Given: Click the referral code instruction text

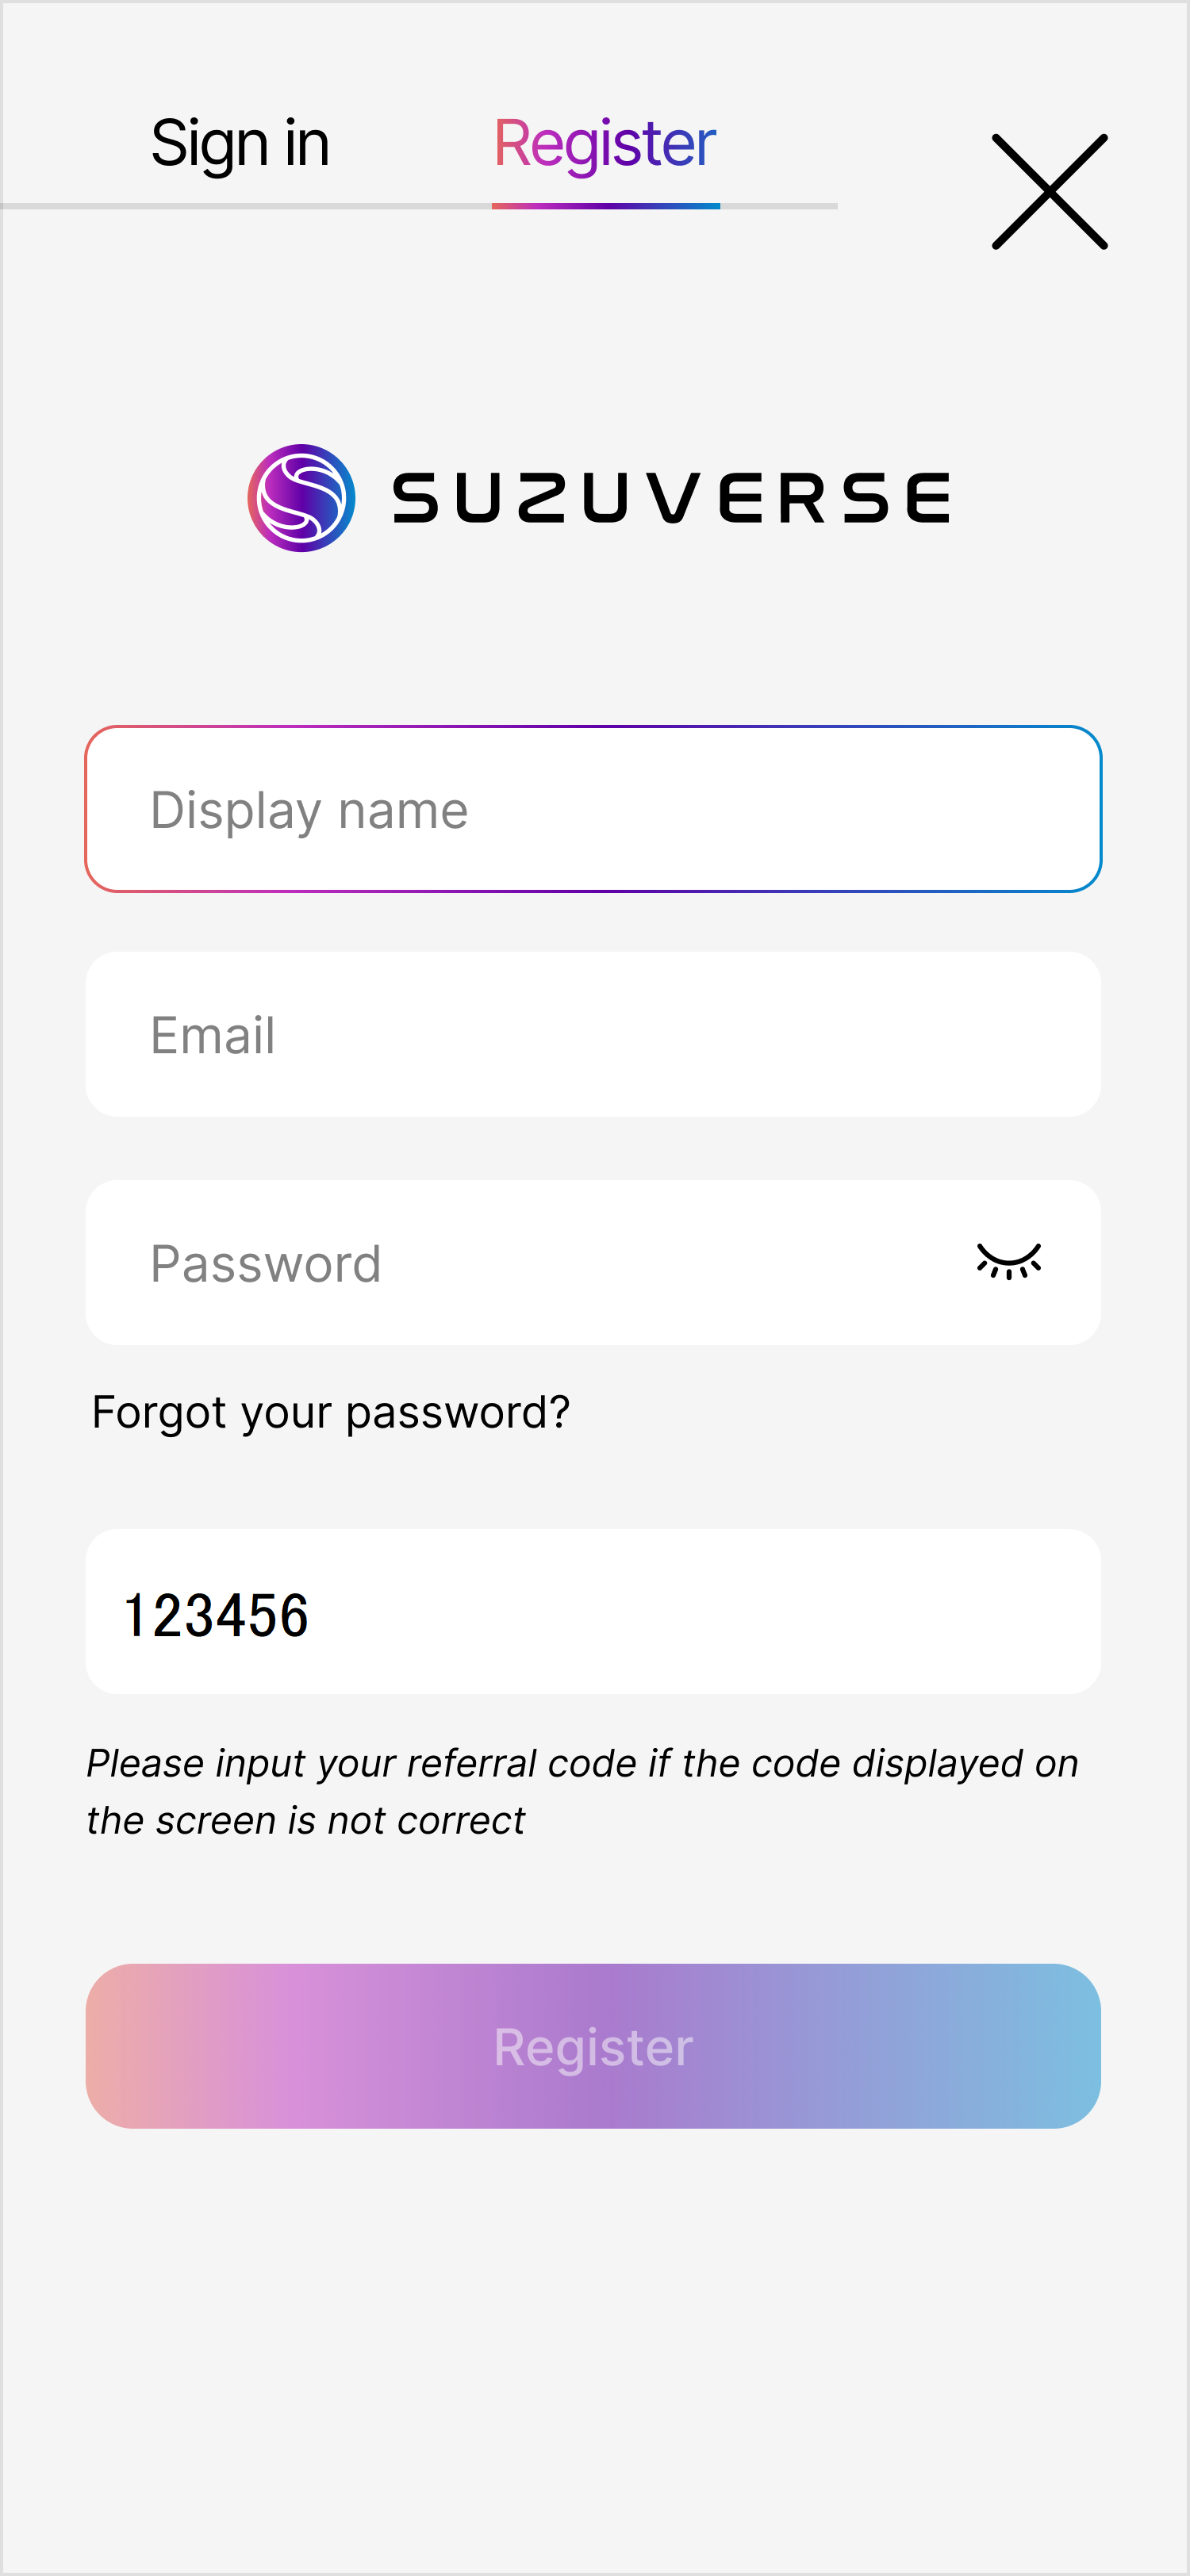Looking at the screenshot, I should click(x=582, y=1791).
